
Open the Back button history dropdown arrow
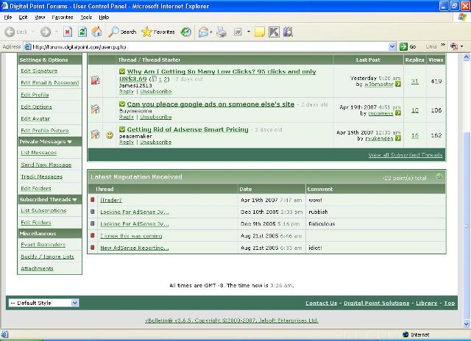32,32
